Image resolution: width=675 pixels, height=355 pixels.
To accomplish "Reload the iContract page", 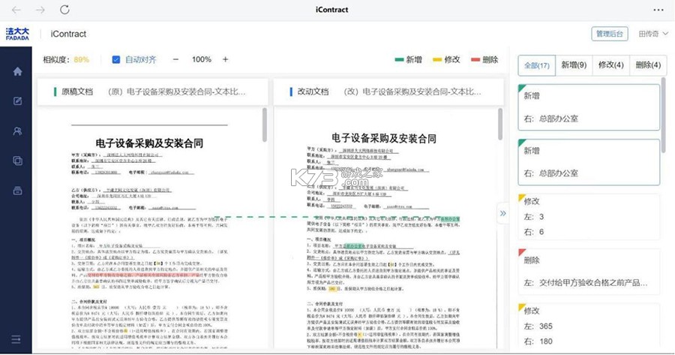I will pyautogui.click(x=64, y=10).
